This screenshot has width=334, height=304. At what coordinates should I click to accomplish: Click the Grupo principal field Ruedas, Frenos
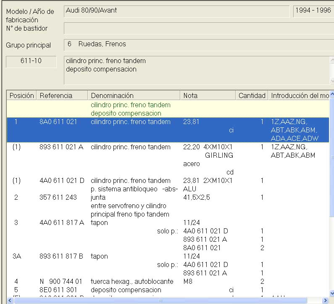pos(199,45)
